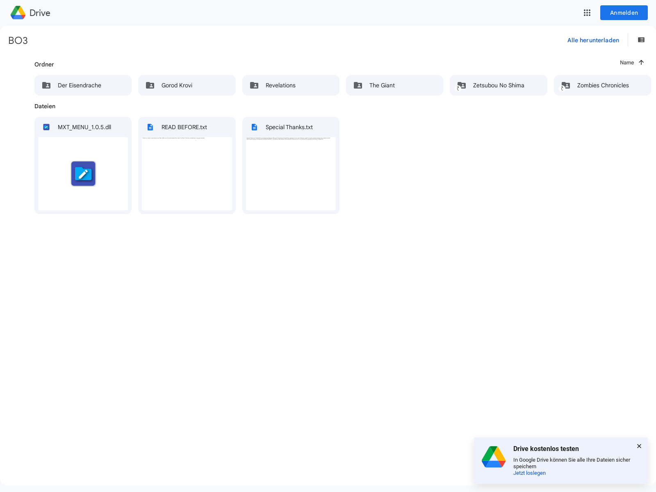Open the Der Eisendrache folder
This screenshot has height=492, width=656.
tap(83, 85)
